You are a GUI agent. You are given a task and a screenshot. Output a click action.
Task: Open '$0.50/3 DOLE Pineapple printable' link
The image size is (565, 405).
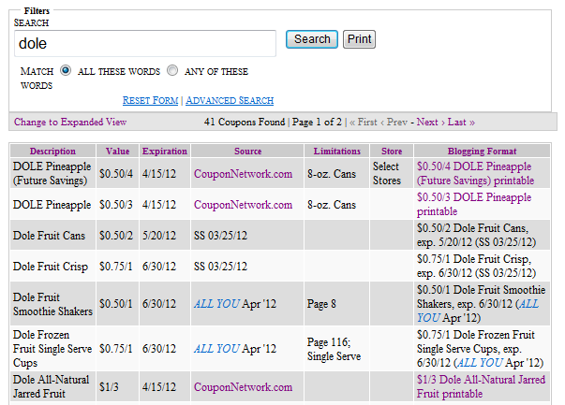tap(474, 204)
